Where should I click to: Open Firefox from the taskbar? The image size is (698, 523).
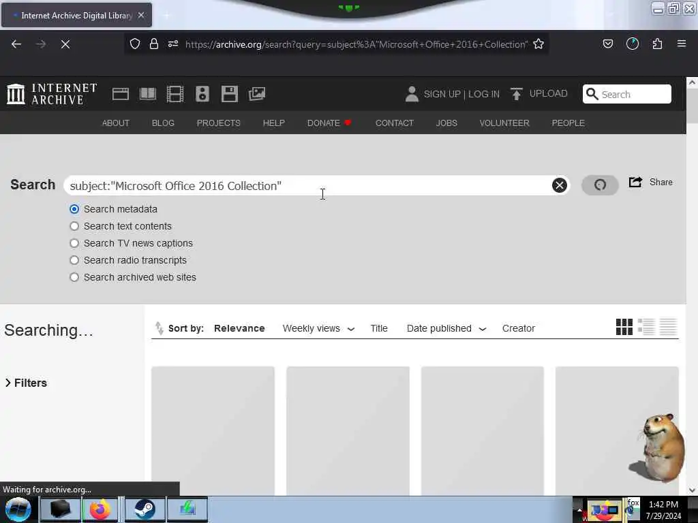[101, 509]
